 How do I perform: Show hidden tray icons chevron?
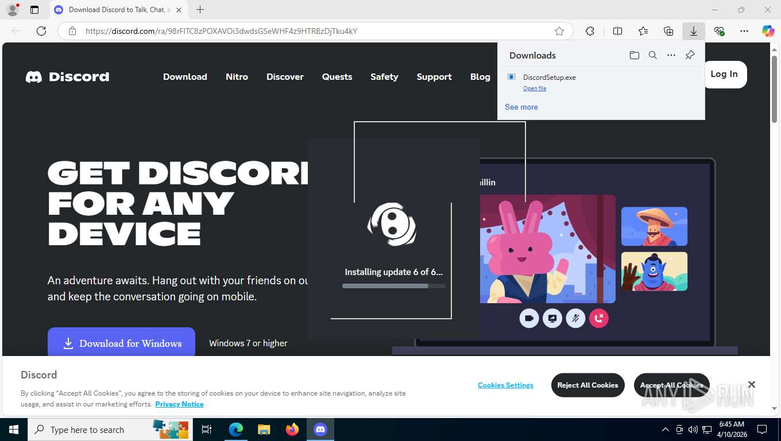pos(666,430)
